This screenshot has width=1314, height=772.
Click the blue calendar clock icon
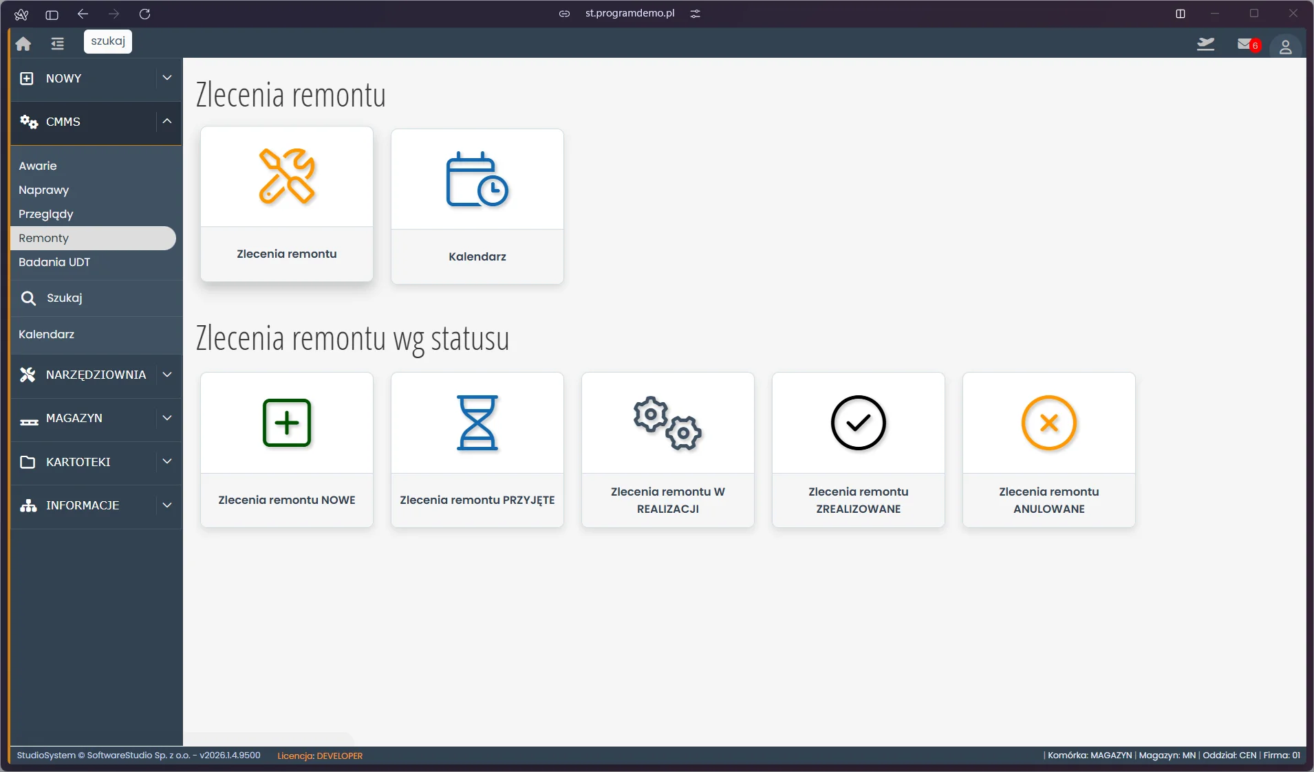coord(477,179)
